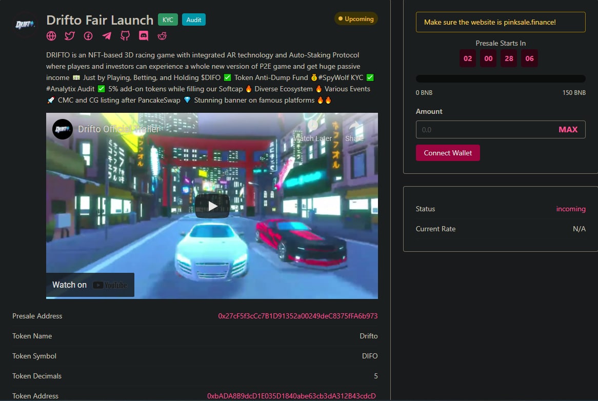Viewport: 598px width, 401px height.
Task: Click the Watch on YouTube button
Action: (x=90, y=285)
